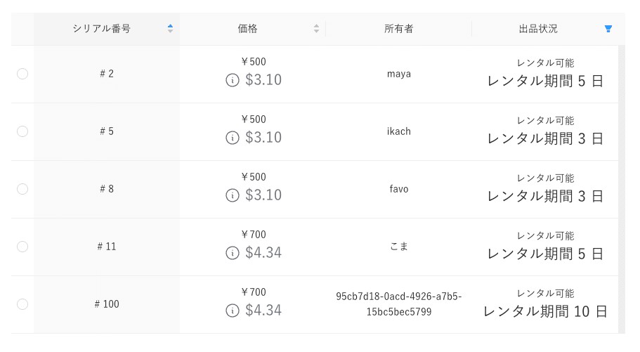Select the radio button for serial #11
This screenshot has height=352, width=640.
coord(22,247)
